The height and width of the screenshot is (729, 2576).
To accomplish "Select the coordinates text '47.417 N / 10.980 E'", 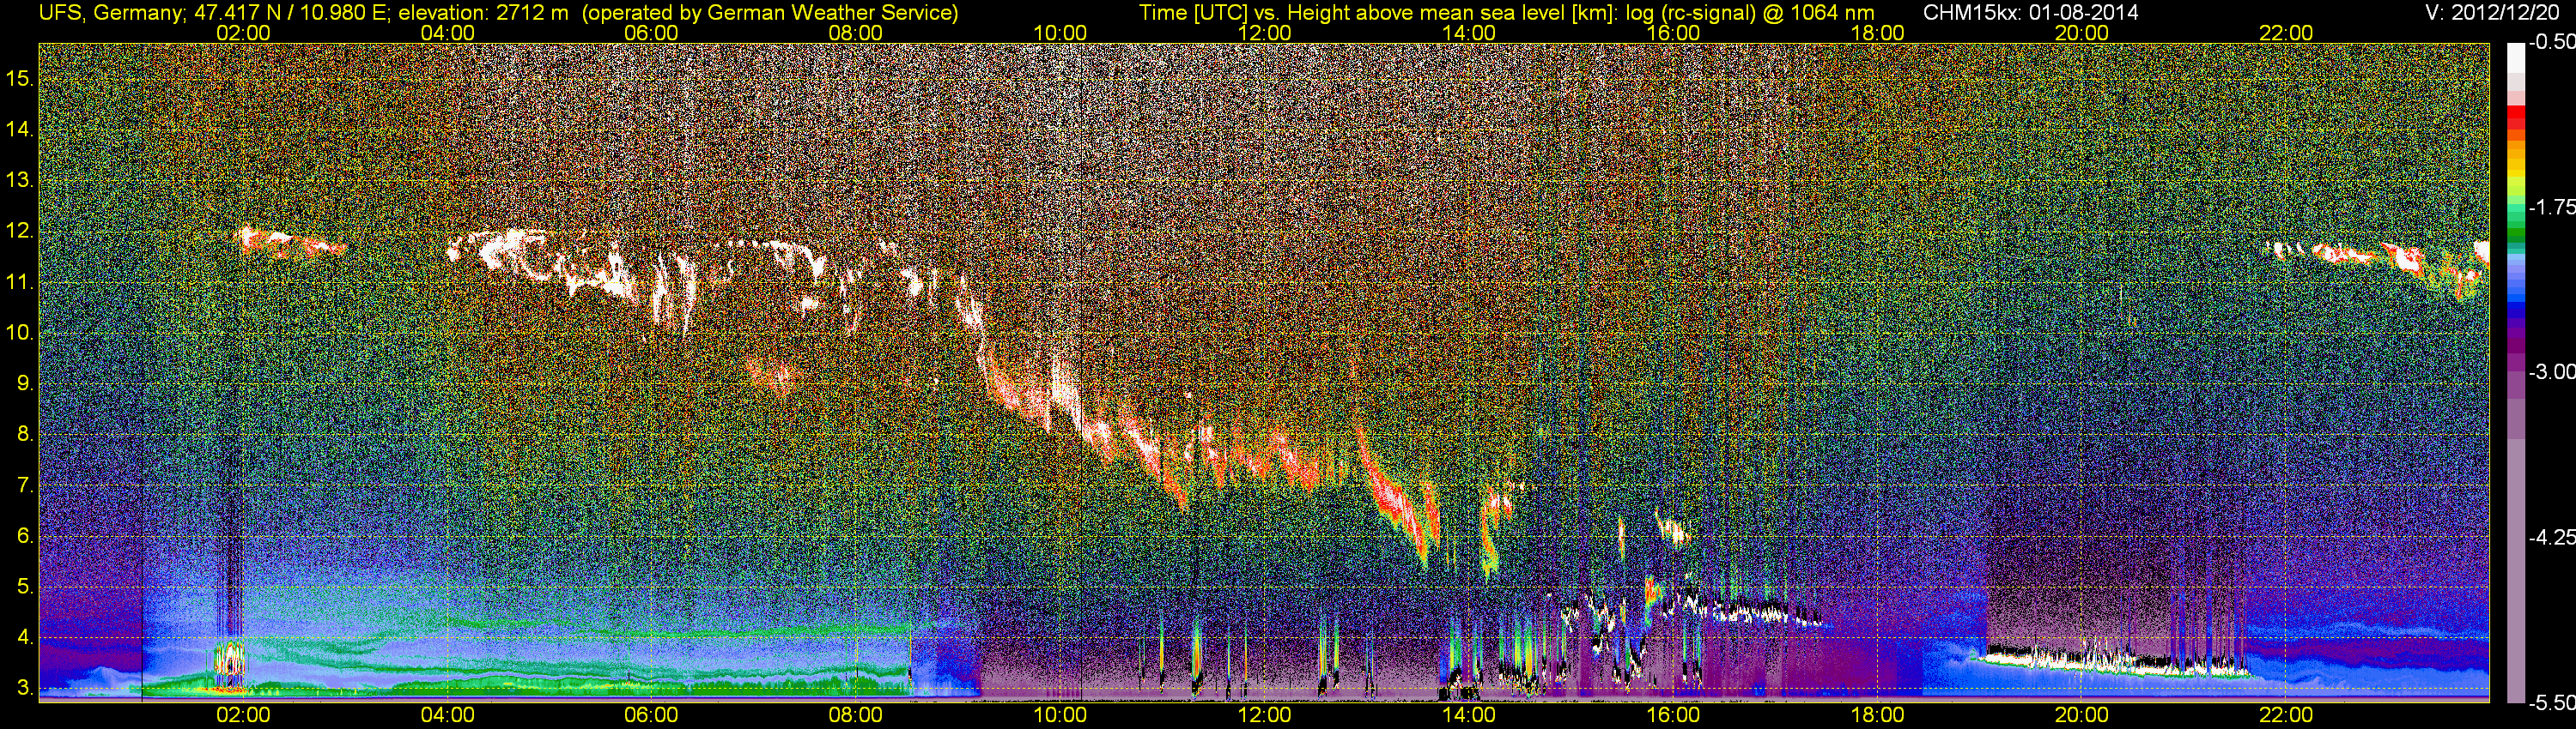I will coord(291,12).
